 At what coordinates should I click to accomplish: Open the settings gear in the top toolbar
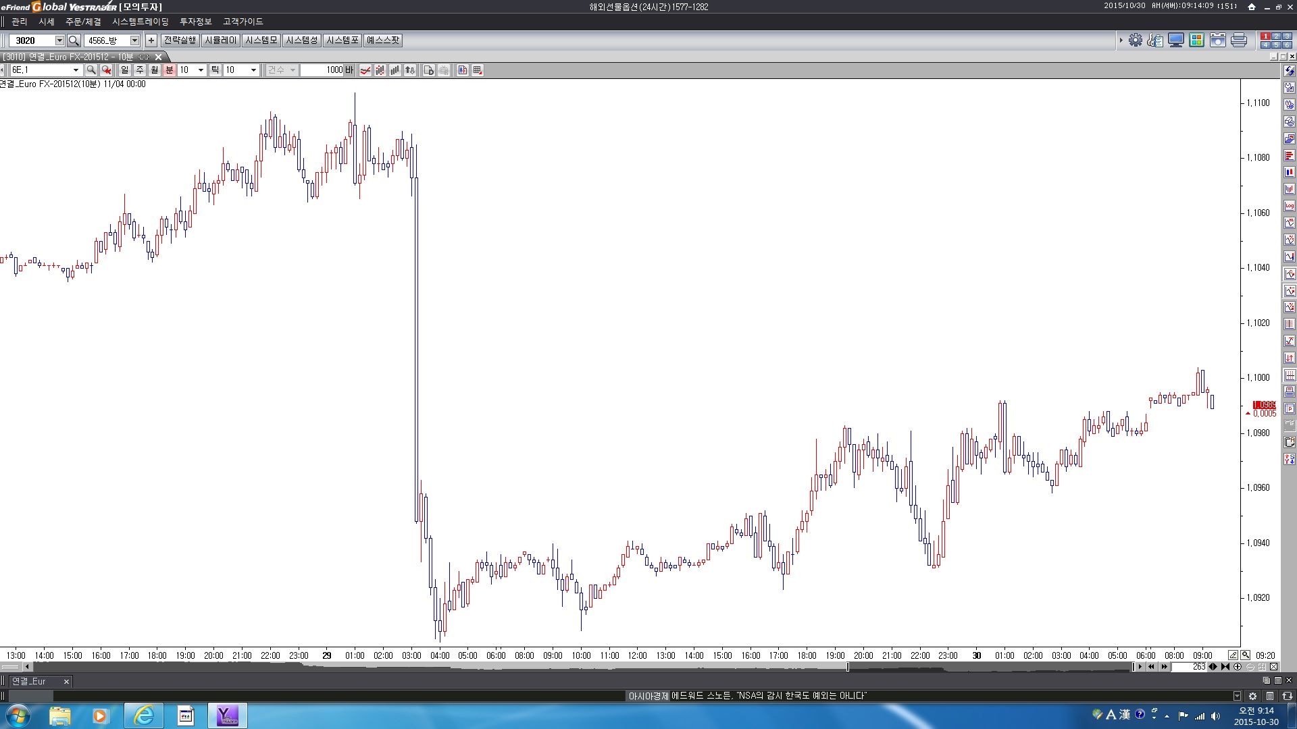tap(1136, 40)
